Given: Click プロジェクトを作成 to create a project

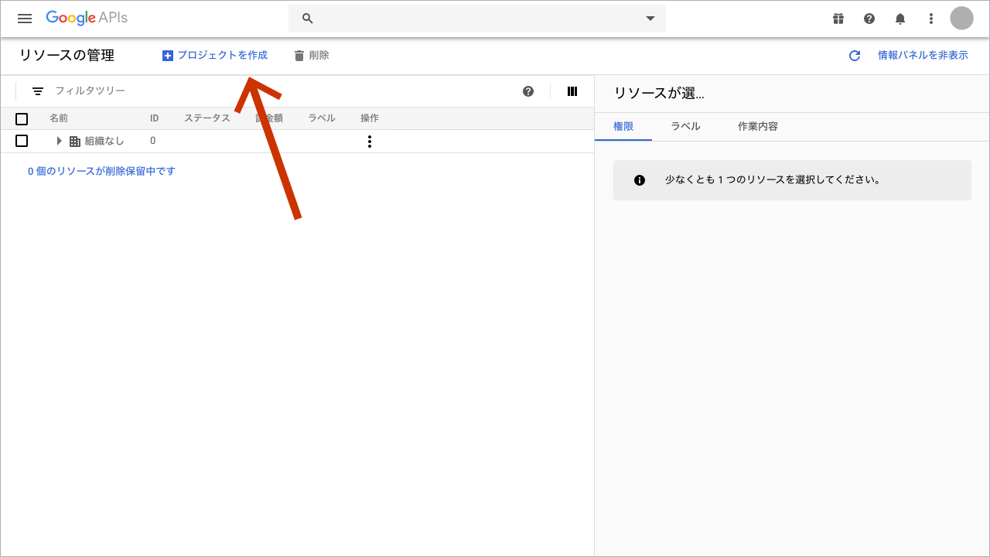Looking at the screenshot, I should coord(215,55).
